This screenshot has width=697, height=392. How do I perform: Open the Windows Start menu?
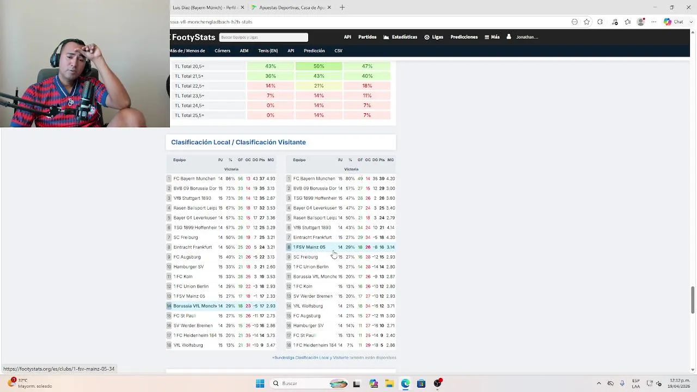[260, 383]
